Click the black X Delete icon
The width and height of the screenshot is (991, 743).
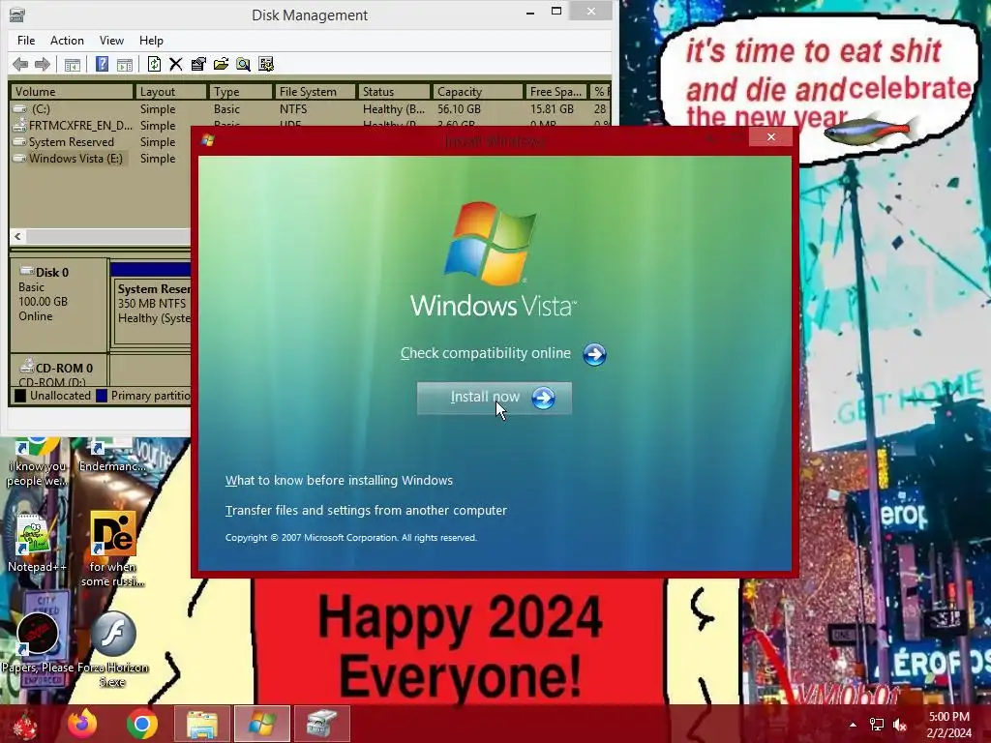176,64
